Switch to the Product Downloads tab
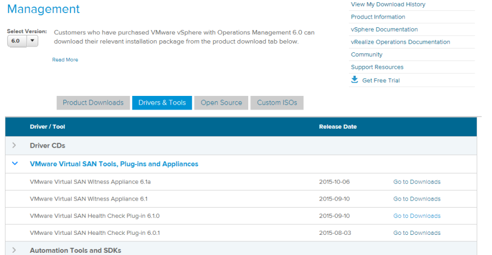The height and width of the screenshot is (255, 492). (93, 102)
